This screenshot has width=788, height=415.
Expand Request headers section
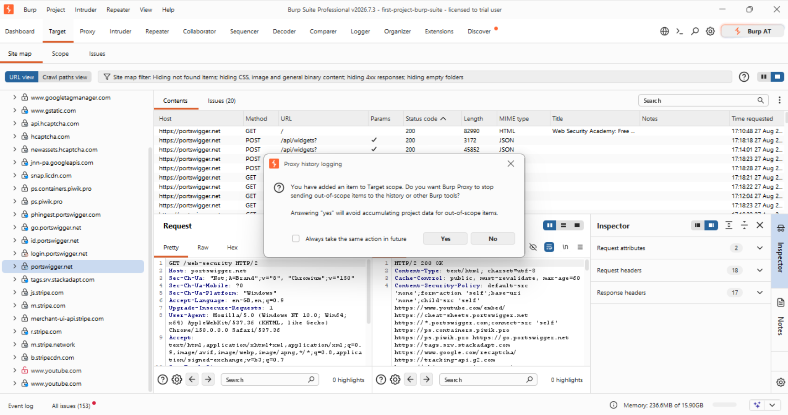click(760, 270)
